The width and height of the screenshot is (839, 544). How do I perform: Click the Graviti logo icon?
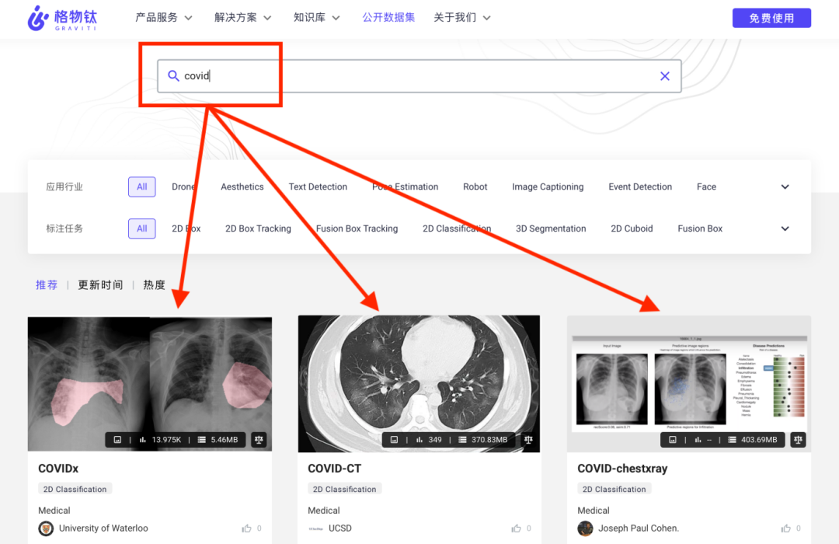tap(38, 18)
